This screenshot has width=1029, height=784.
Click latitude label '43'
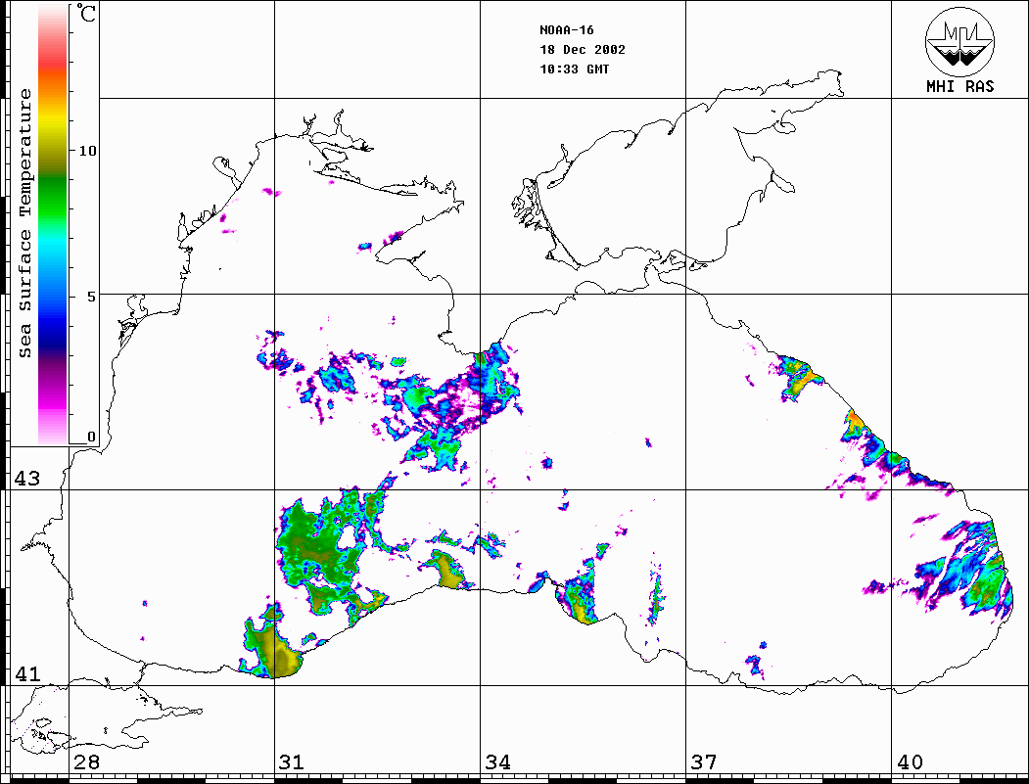26,479
